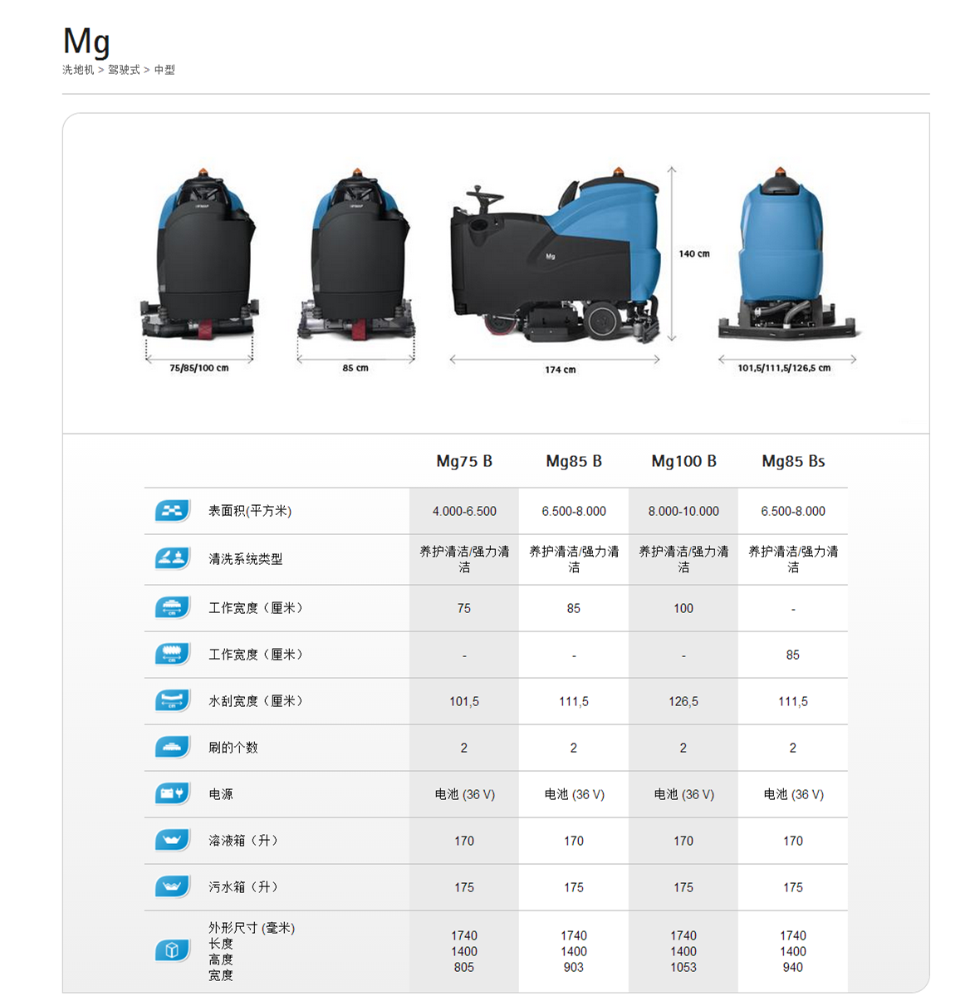Click the Mg75 B column header
Screen dimensions: 980x1006
[x=464, y=461]
